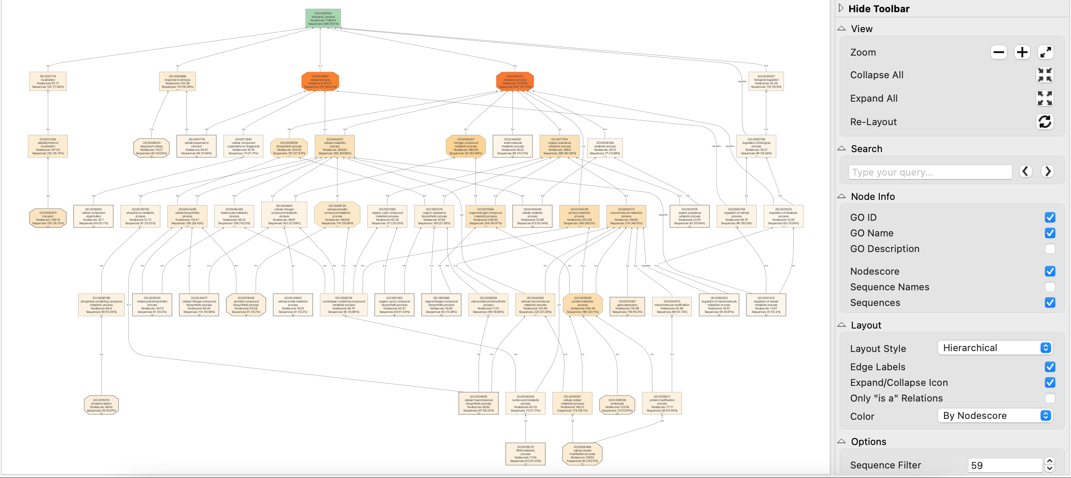
Task: Enable the GO Description checkbox
Action: [1050, 249]
